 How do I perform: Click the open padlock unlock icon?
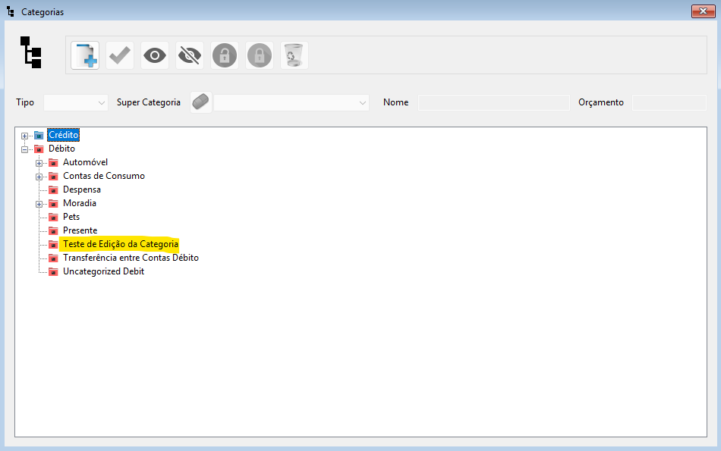pos(225,55)
